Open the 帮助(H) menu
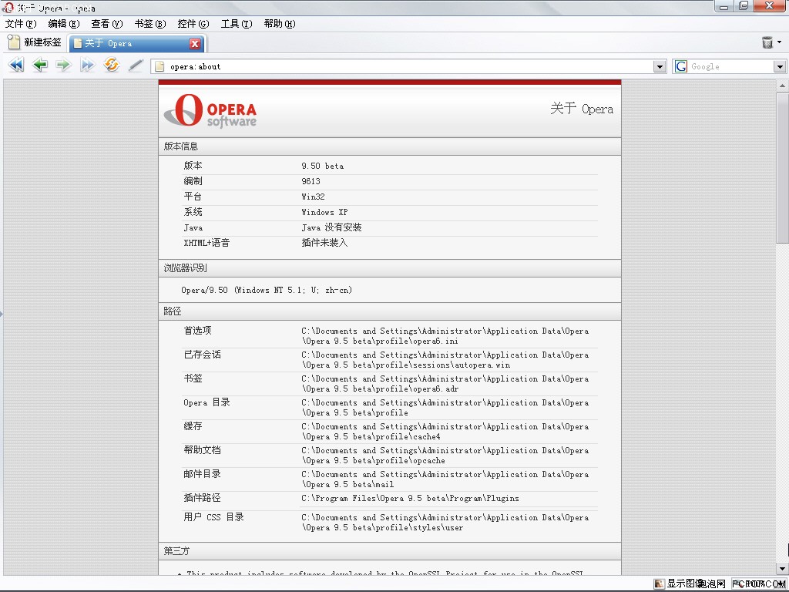789x592 pixels. click(x=280, y=24)
